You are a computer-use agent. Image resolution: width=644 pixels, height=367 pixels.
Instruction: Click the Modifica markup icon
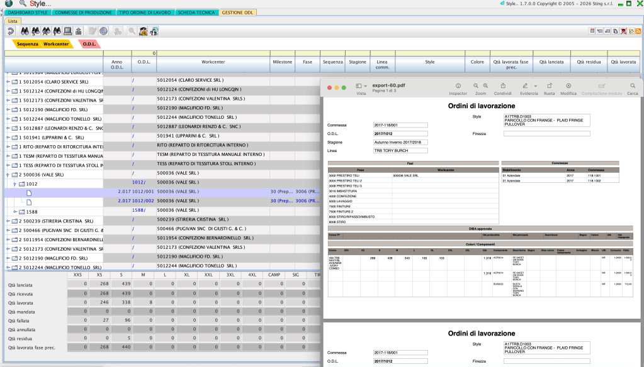[x=568, y=85]
